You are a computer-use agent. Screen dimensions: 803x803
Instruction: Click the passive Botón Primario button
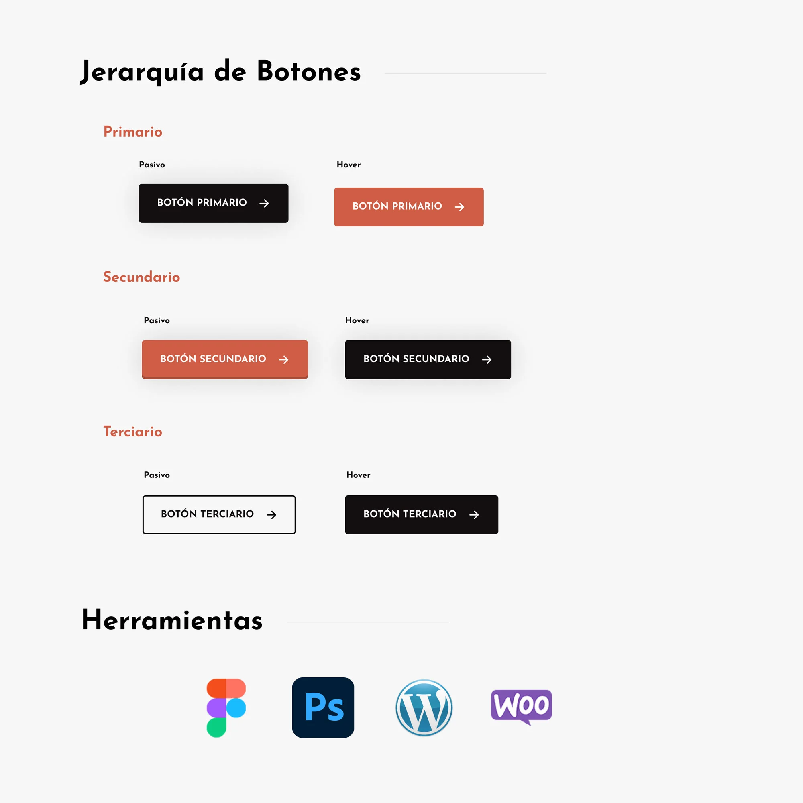coord(213,203)
